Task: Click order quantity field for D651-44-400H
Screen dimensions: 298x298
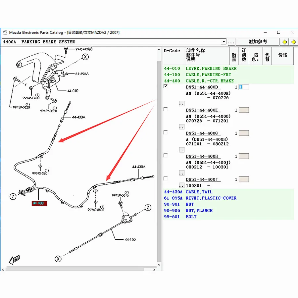Action: point(244,156)
